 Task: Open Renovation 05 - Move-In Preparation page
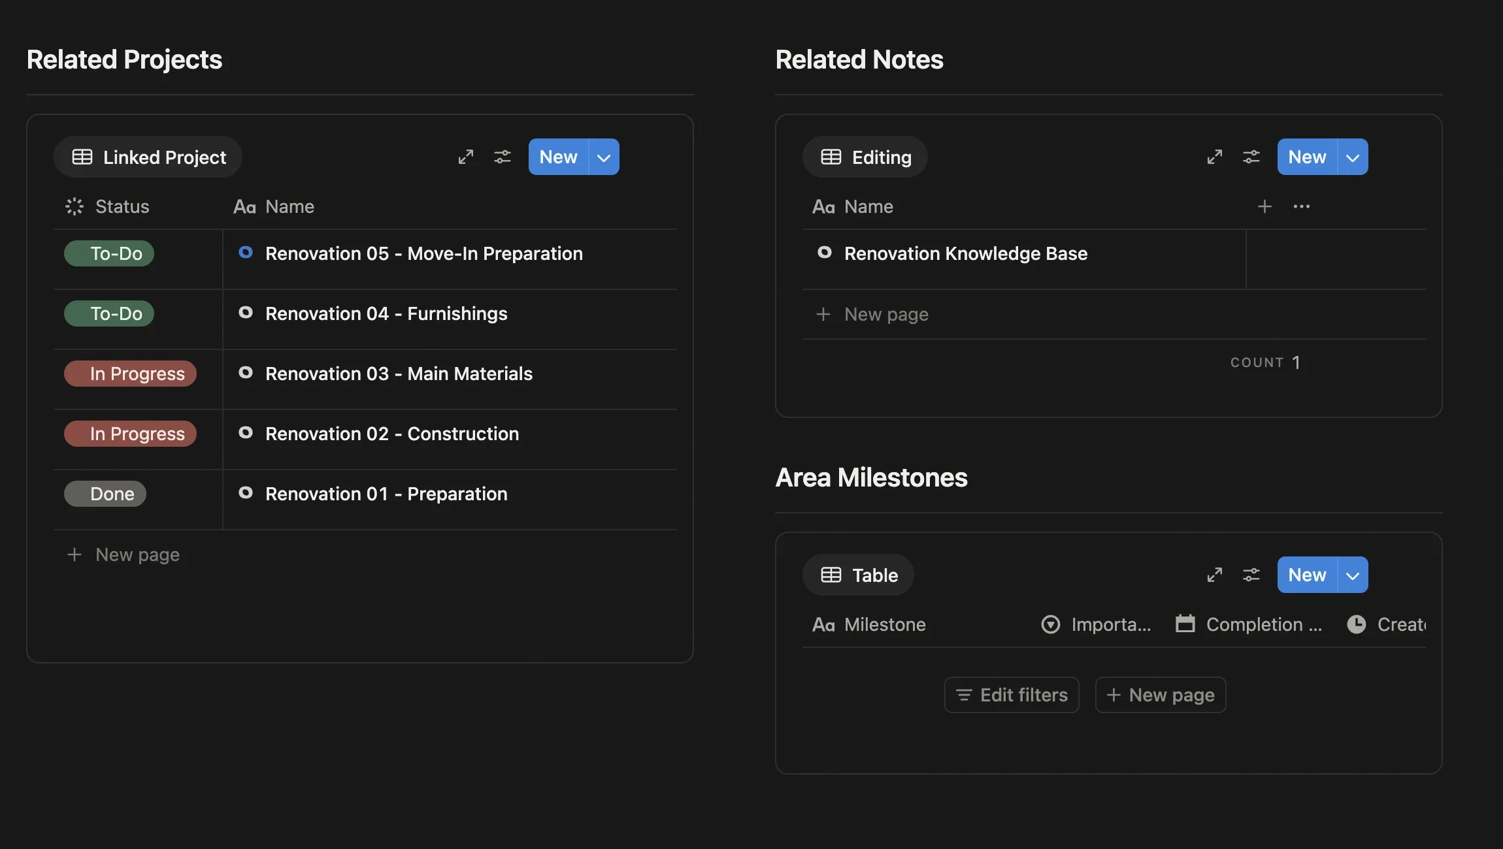[x=424, y=253]
